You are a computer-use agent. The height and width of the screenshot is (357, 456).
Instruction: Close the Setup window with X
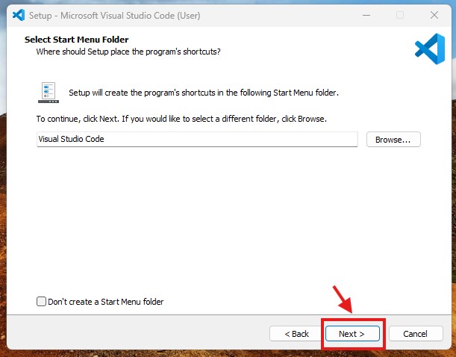(x=434, y=15)
